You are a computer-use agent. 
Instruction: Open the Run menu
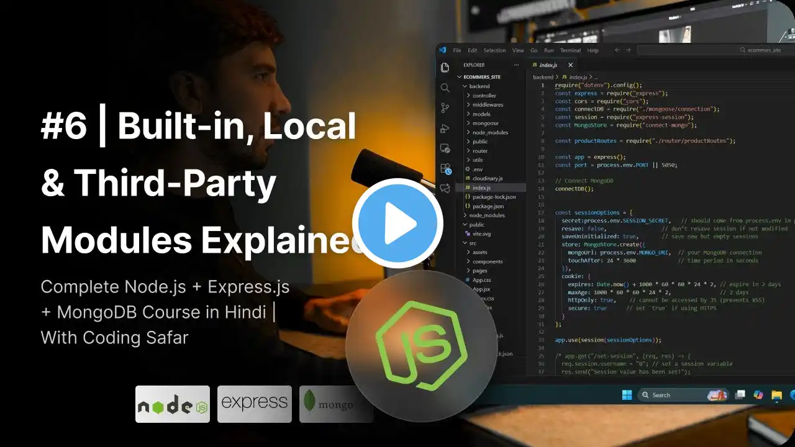pyautogui.click(x=549, y=50)
